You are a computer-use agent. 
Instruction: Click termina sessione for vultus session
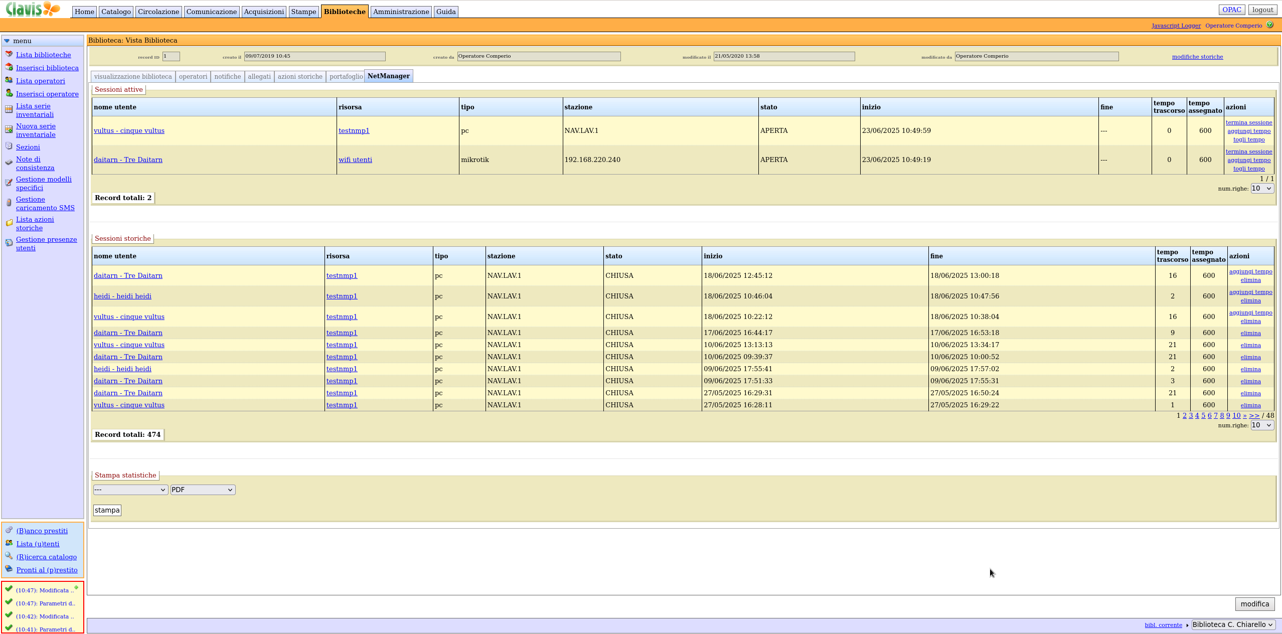[x=1248, y=122]
